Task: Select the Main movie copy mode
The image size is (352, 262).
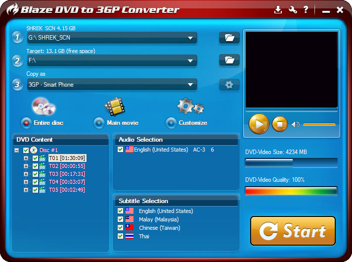Action: [99, 123]
